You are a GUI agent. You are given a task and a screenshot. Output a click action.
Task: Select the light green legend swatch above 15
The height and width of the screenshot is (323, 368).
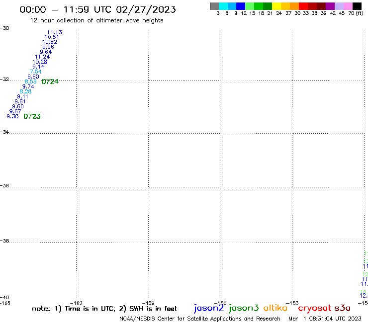point(250,6)
